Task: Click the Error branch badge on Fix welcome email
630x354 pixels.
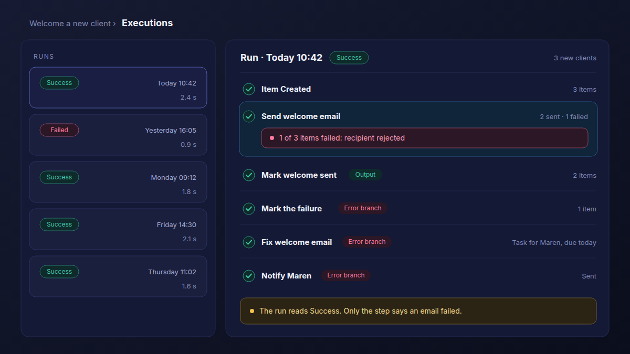Action: coord(367,242)
